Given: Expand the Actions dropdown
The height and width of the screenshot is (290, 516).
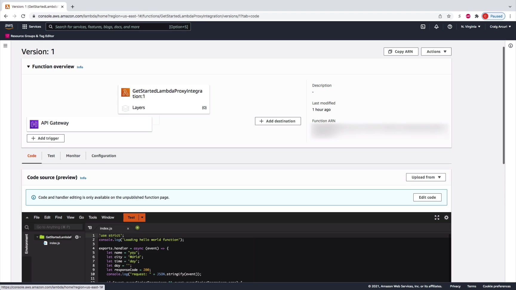Looking at the screenshot, I should tap(436, 52).
